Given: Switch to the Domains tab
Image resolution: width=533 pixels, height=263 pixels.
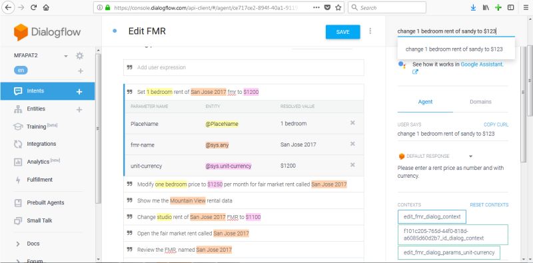Looking at the screenshot, I should [x=480, y=102].
